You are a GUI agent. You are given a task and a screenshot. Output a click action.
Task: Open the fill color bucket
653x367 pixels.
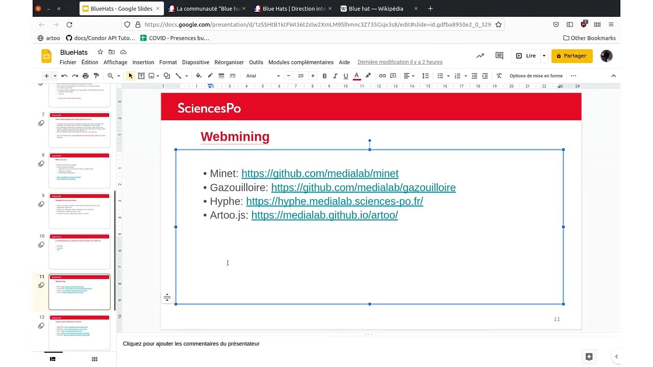[x=199, y=76]
